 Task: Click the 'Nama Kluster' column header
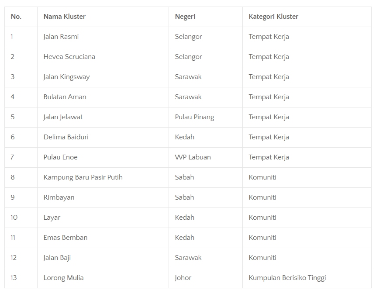pyautogui.click(x=65, y=17)
